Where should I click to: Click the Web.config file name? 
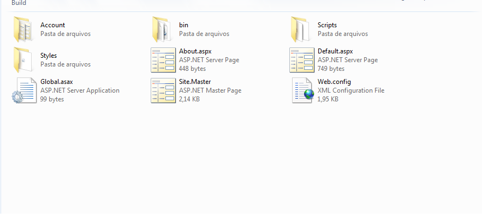tap(334, 82)
